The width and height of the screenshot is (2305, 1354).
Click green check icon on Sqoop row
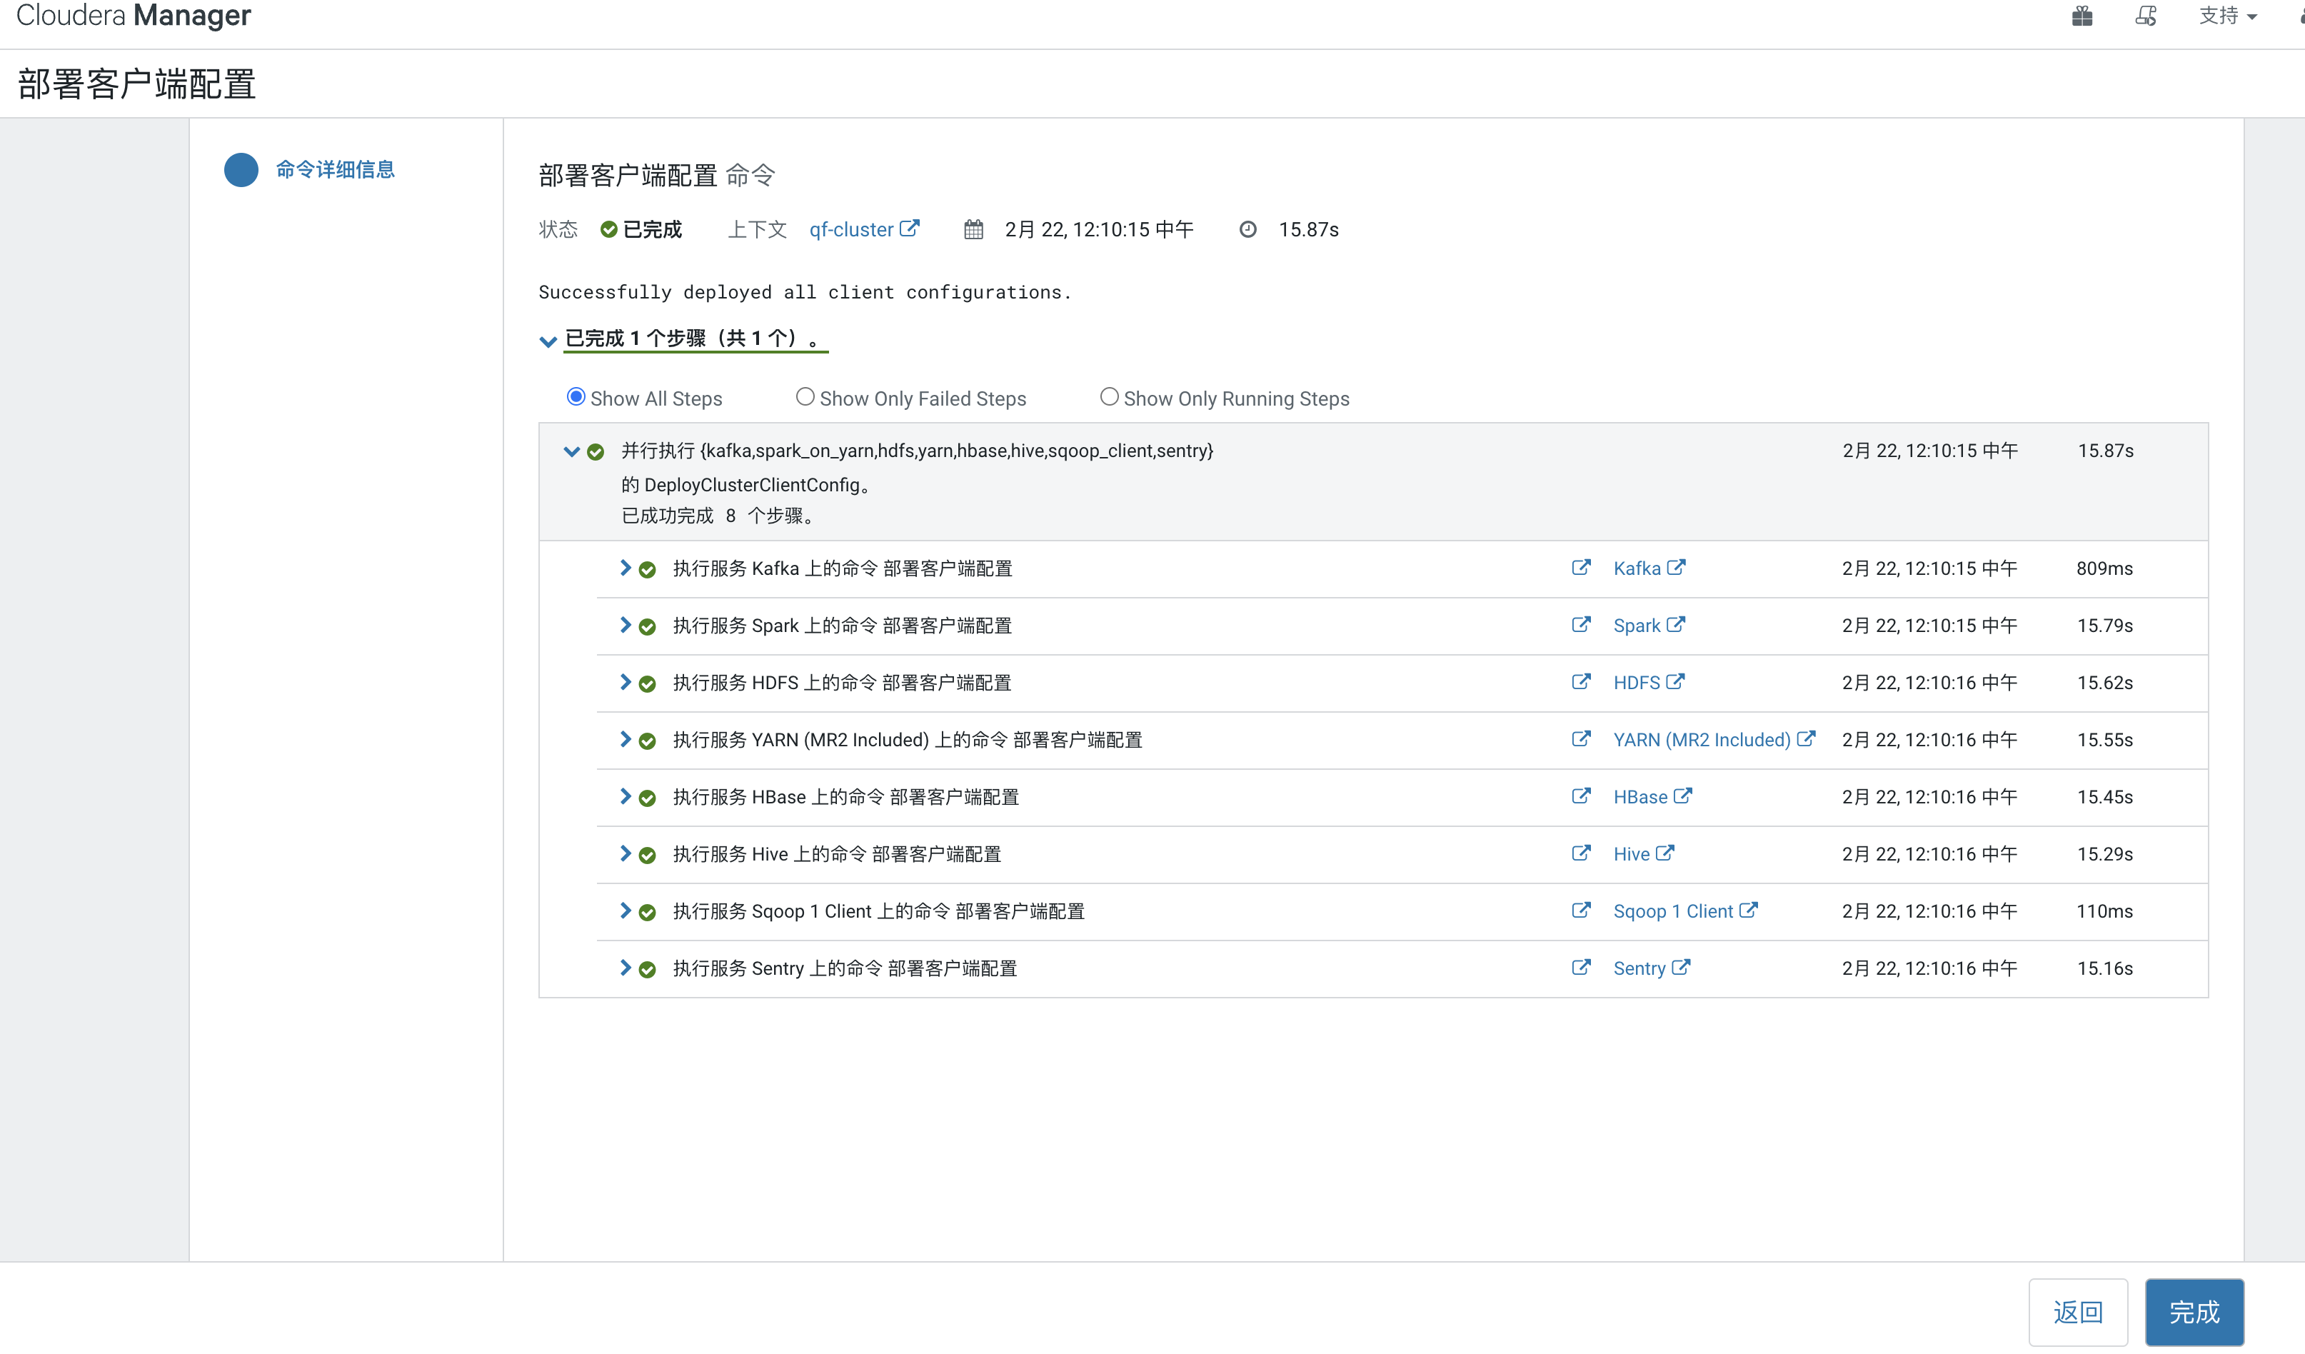click(x=648, y=912)
